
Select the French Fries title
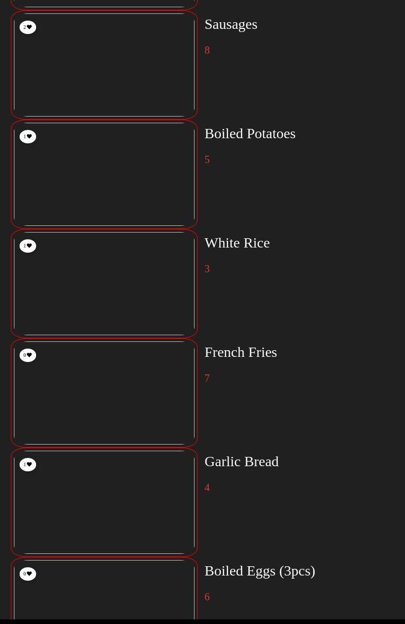pos(240,352)
